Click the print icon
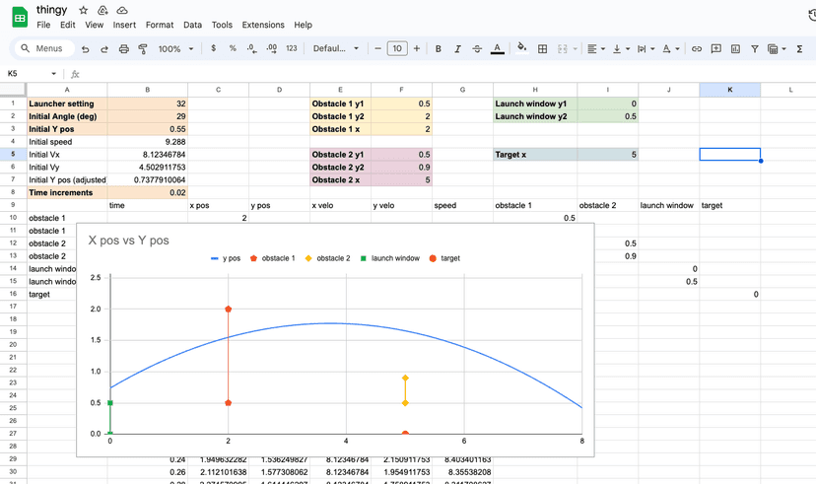 coord(124,48)
